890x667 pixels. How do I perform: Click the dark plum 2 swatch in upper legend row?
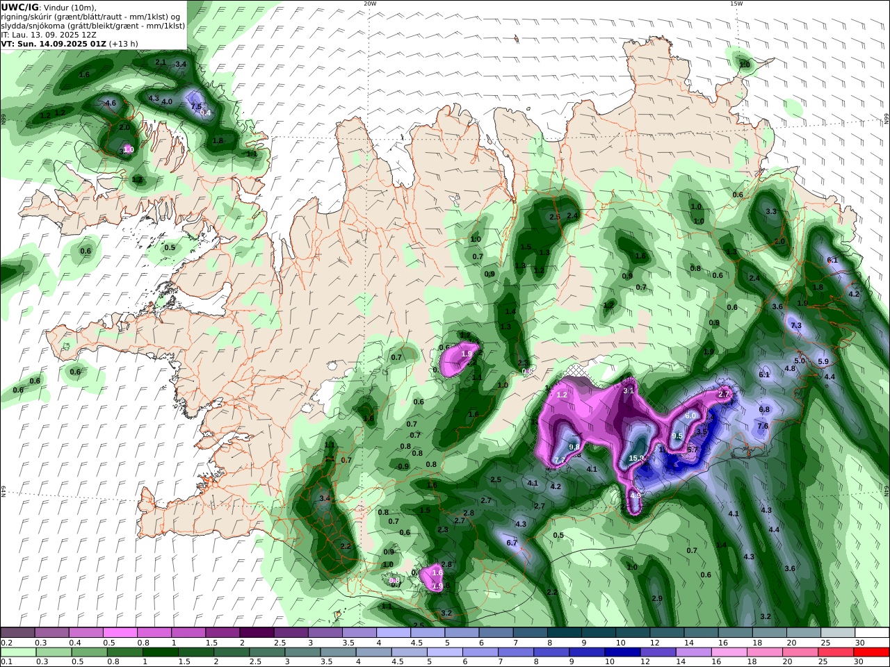pyautogui.click(x=257, y=633)
